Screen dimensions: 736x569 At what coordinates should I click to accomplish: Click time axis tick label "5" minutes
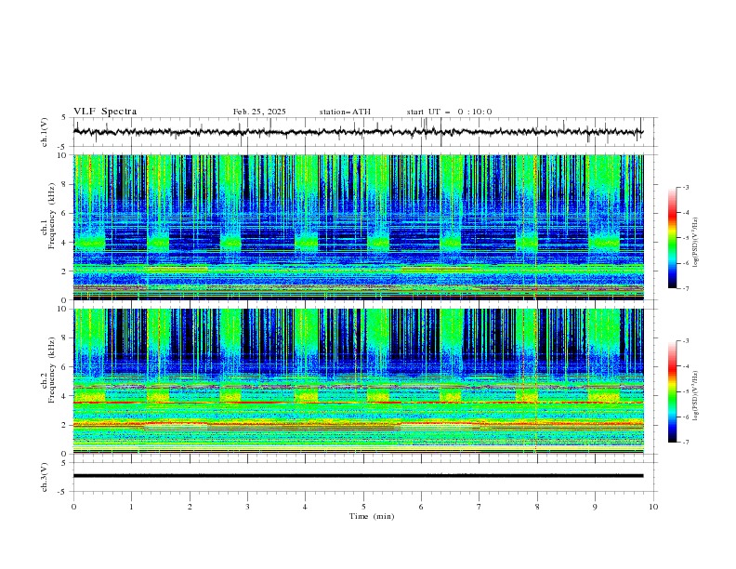(x=363, y=507)
